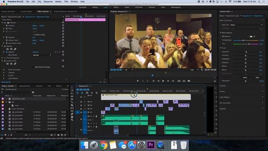
Task: Select Adjustment Layer clip in timeline
Action: click(146, 97)
